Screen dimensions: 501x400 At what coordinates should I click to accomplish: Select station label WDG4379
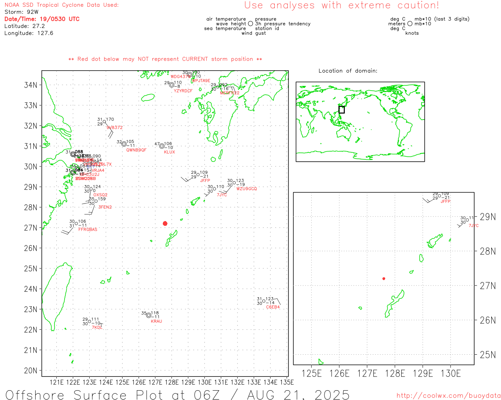(180, 77)
